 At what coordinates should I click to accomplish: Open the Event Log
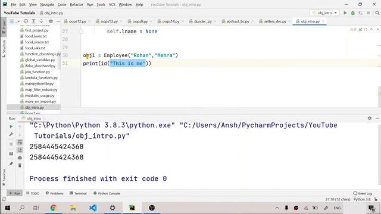(x=363, y=193)
